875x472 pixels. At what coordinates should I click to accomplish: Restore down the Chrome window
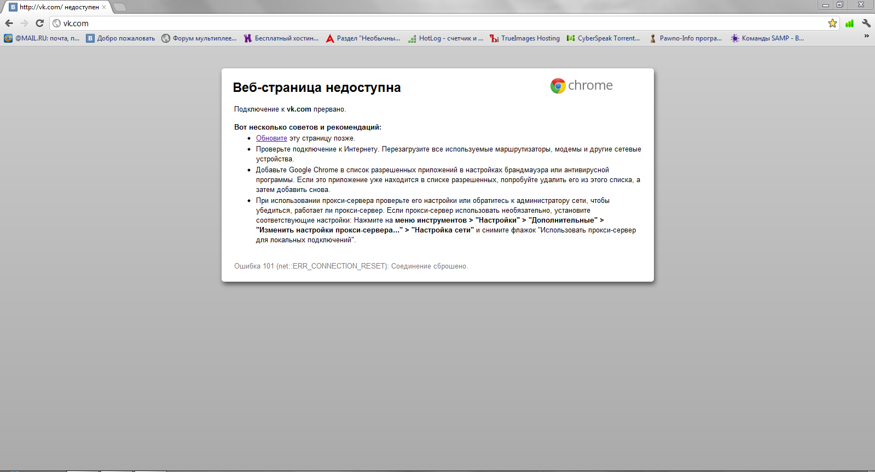840,5
